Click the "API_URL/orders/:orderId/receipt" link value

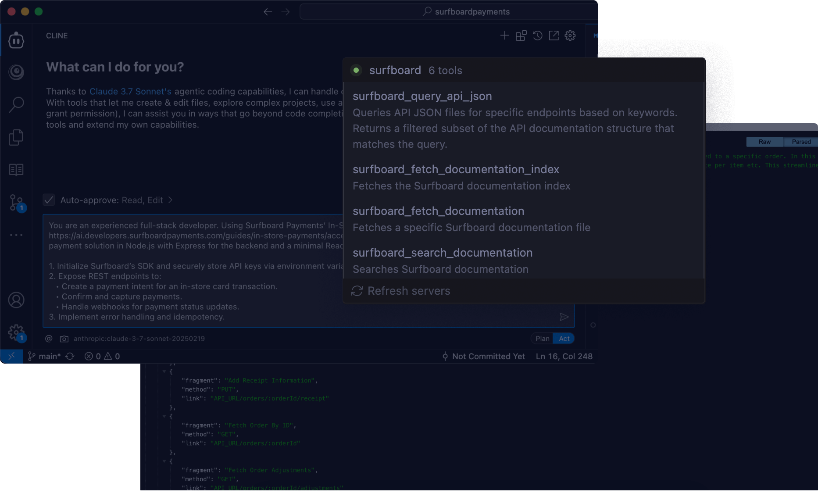[269, 398]
